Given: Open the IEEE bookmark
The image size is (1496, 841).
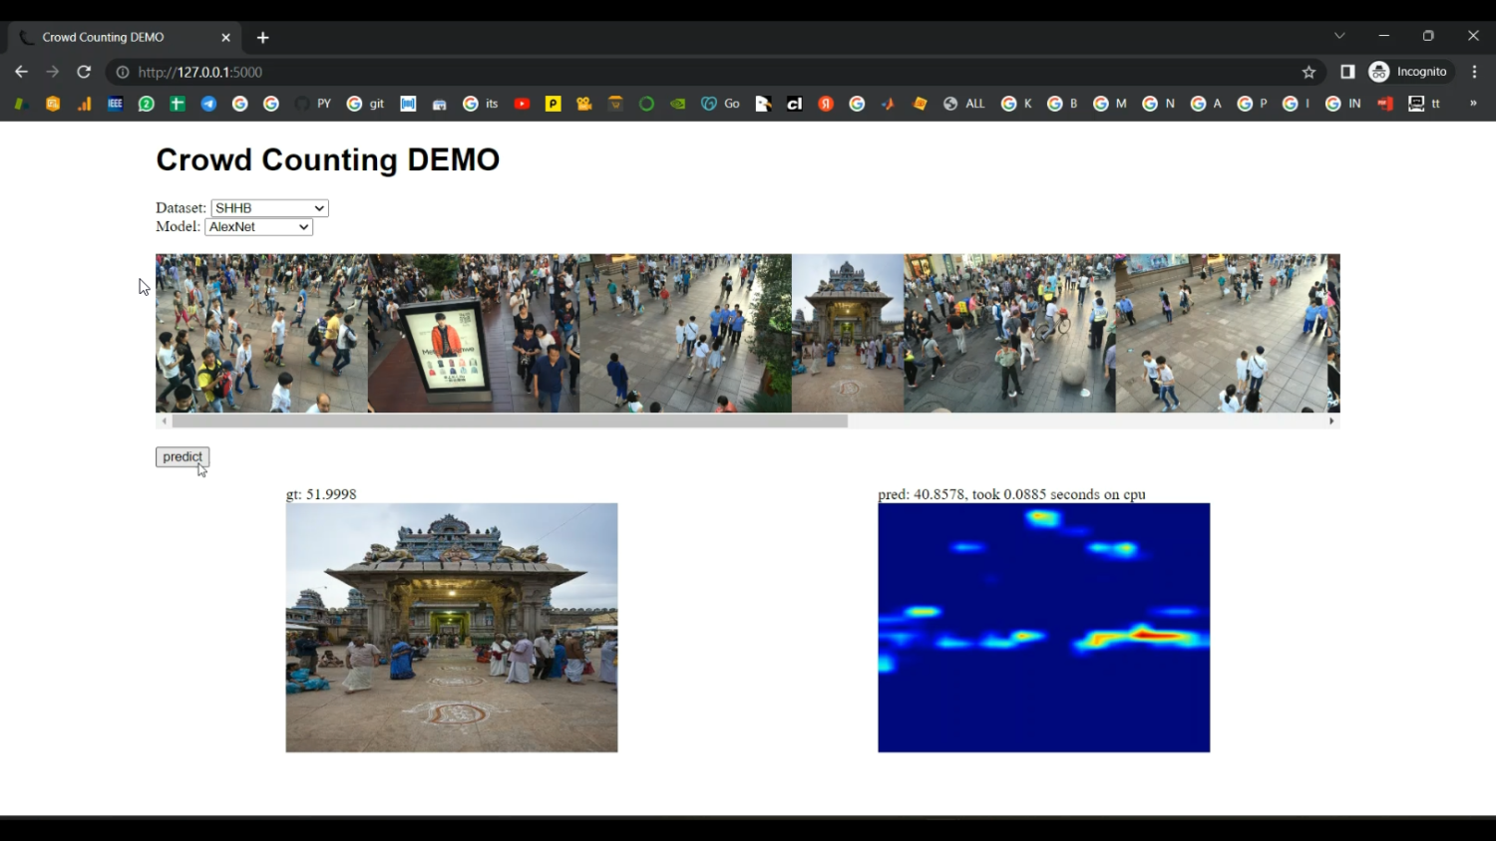Looking at the screenshot, I should click(115, 104).
